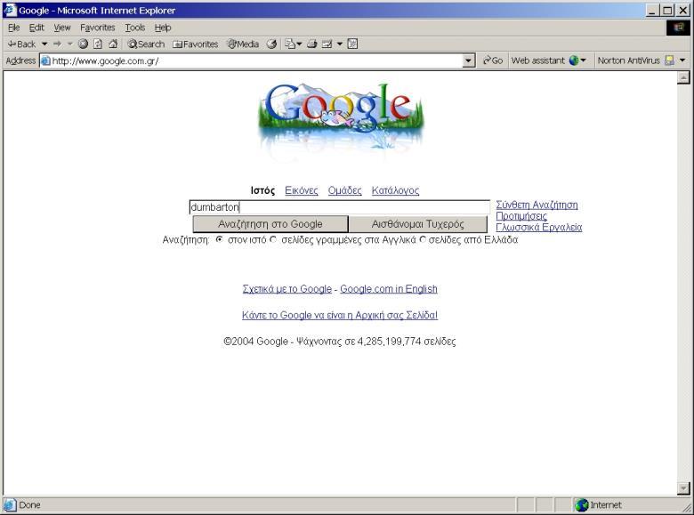Select the σελίδες από Ελλάδα radio button
Screen dimensions: 694x515
[x=423, y=239]
